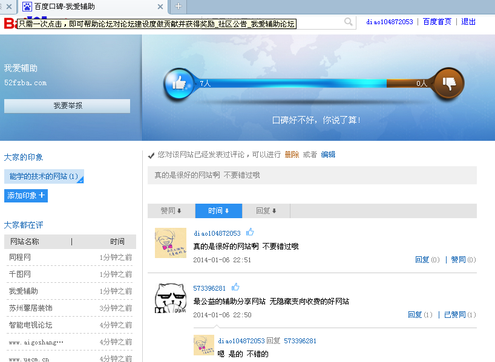
Task: Click 编辑 to edit your review
Action: (x=328, y=155)
